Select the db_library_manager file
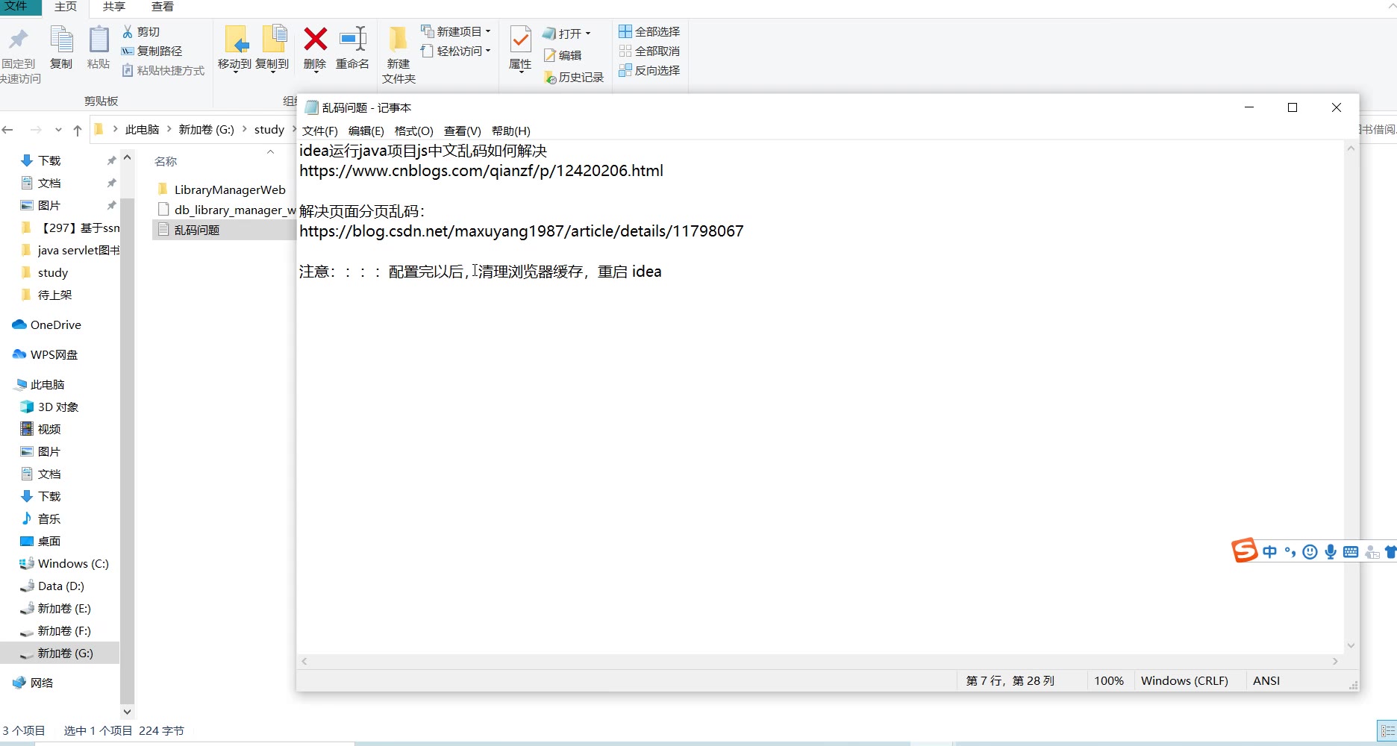 point(226,210)
